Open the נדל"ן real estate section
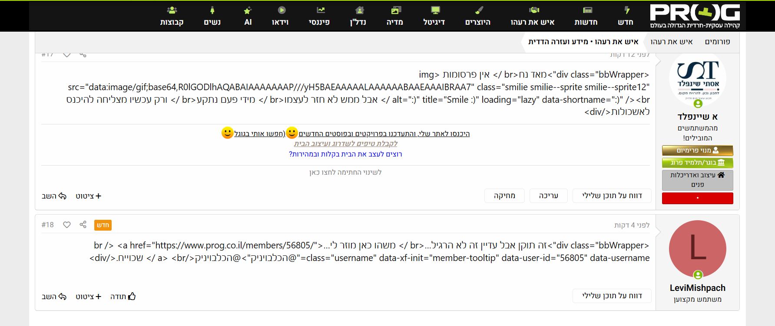 click(x=358, y=16)
